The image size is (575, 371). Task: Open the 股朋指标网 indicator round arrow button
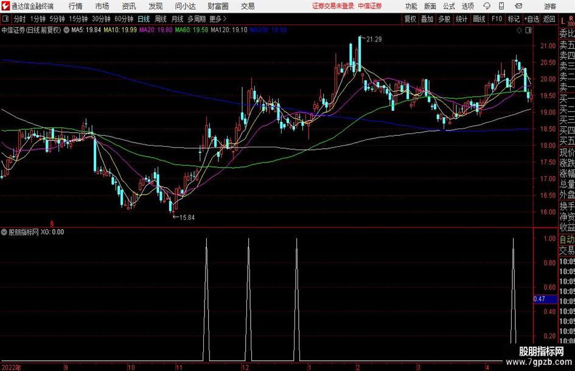click(x=4, y=232)
